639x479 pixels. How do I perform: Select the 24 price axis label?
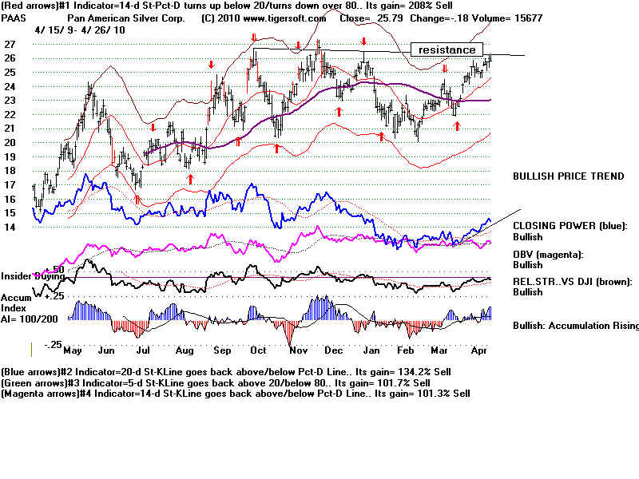point(10,86)
